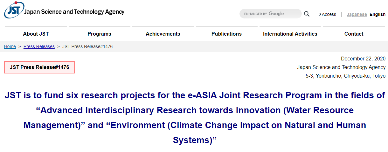Click Japan Science and Technology Agency header text
The height and width of the screenshot is (152, 388).
point(74,12)
